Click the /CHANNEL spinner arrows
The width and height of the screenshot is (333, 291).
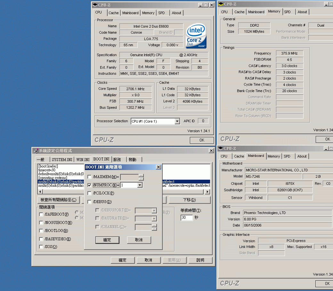point(154,227)
